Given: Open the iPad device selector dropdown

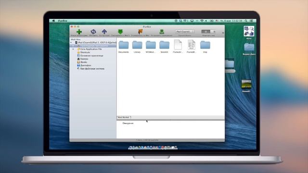Looking at the screenshot, I should pyautogui.click(x=184, y=31).
